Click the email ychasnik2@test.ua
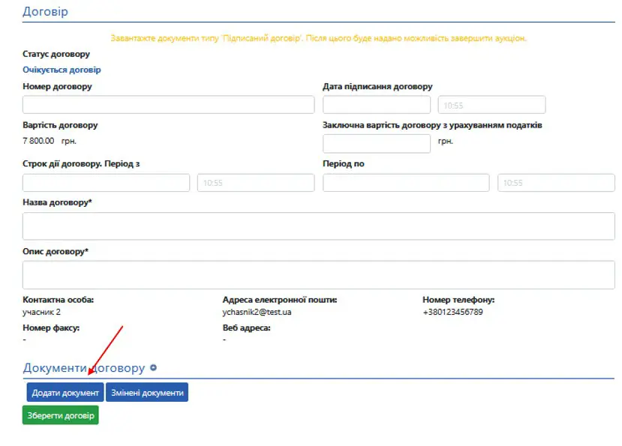The image size is (622, 446). pyautogui.click(x=257, y=312)
